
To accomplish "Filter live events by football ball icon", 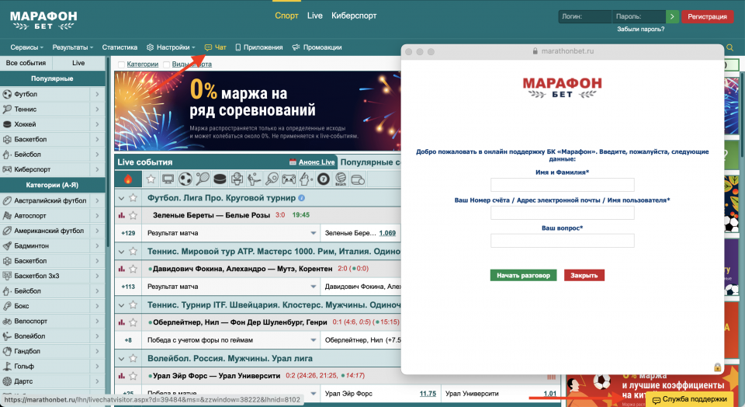I will [x=185, y=179].
